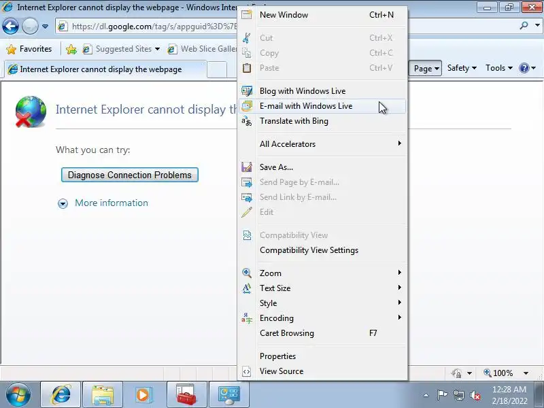Viewport: 544px width, 408px height.
Task: Click the Action Center flag tray icon
Action: click(441, 395)
